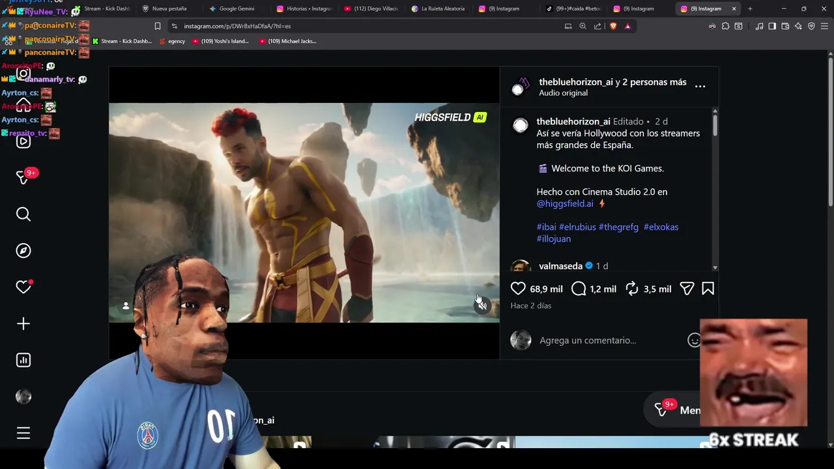The image size is (834, 469).
Task: Share this page via the address bar icon
Action: point(597,26)
